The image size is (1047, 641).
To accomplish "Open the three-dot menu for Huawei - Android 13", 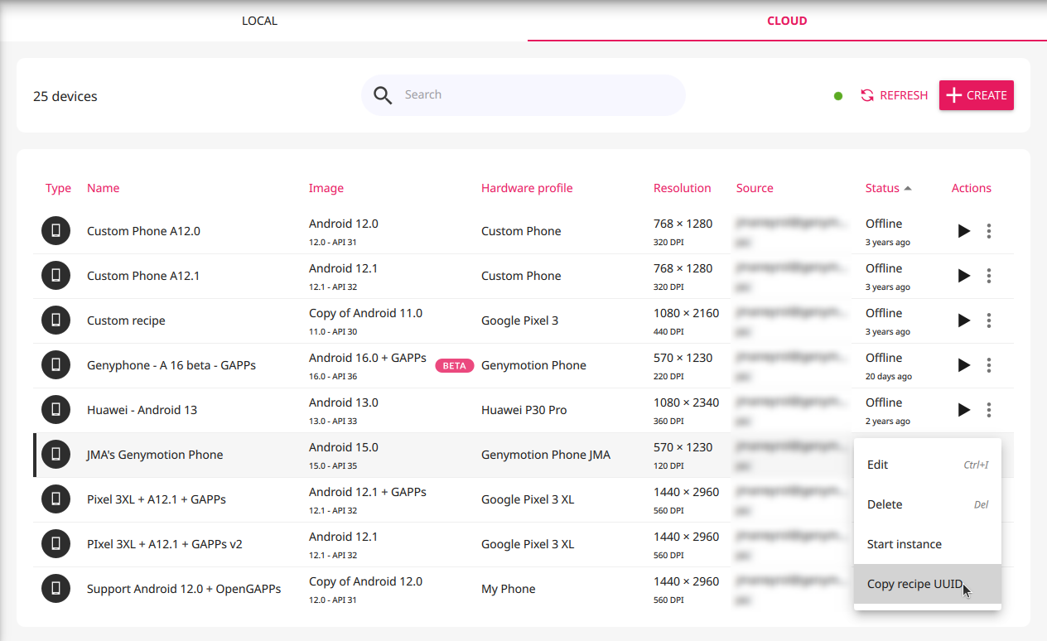I will click(x=989, y=410).
